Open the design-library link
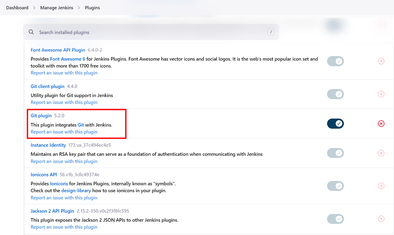Screen dimensions: 394x235 76,191
